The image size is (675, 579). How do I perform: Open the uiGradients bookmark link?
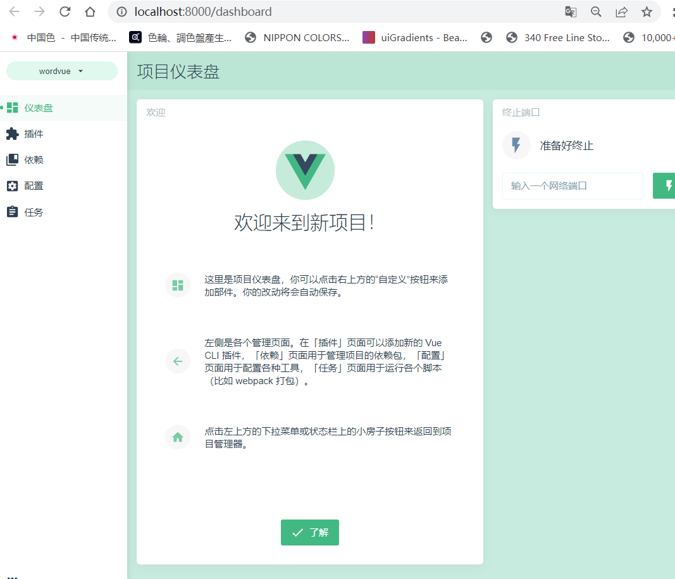click(x=418, y=37)
